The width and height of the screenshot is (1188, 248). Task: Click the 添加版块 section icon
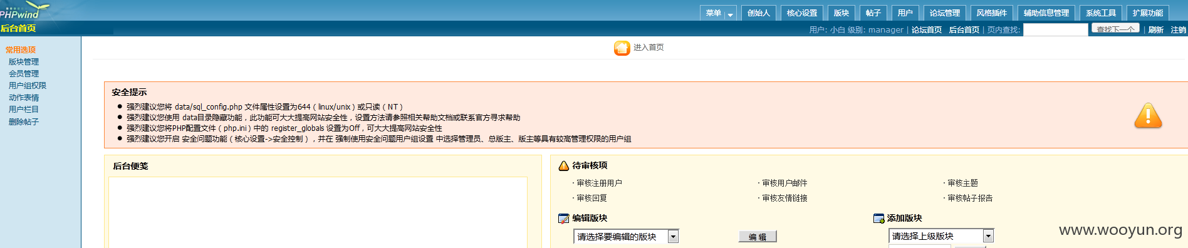[x=878, y=218]
